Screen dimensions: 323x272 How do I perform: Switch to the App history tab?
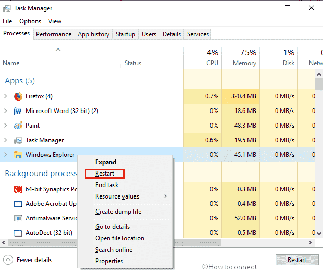[93, 34]
